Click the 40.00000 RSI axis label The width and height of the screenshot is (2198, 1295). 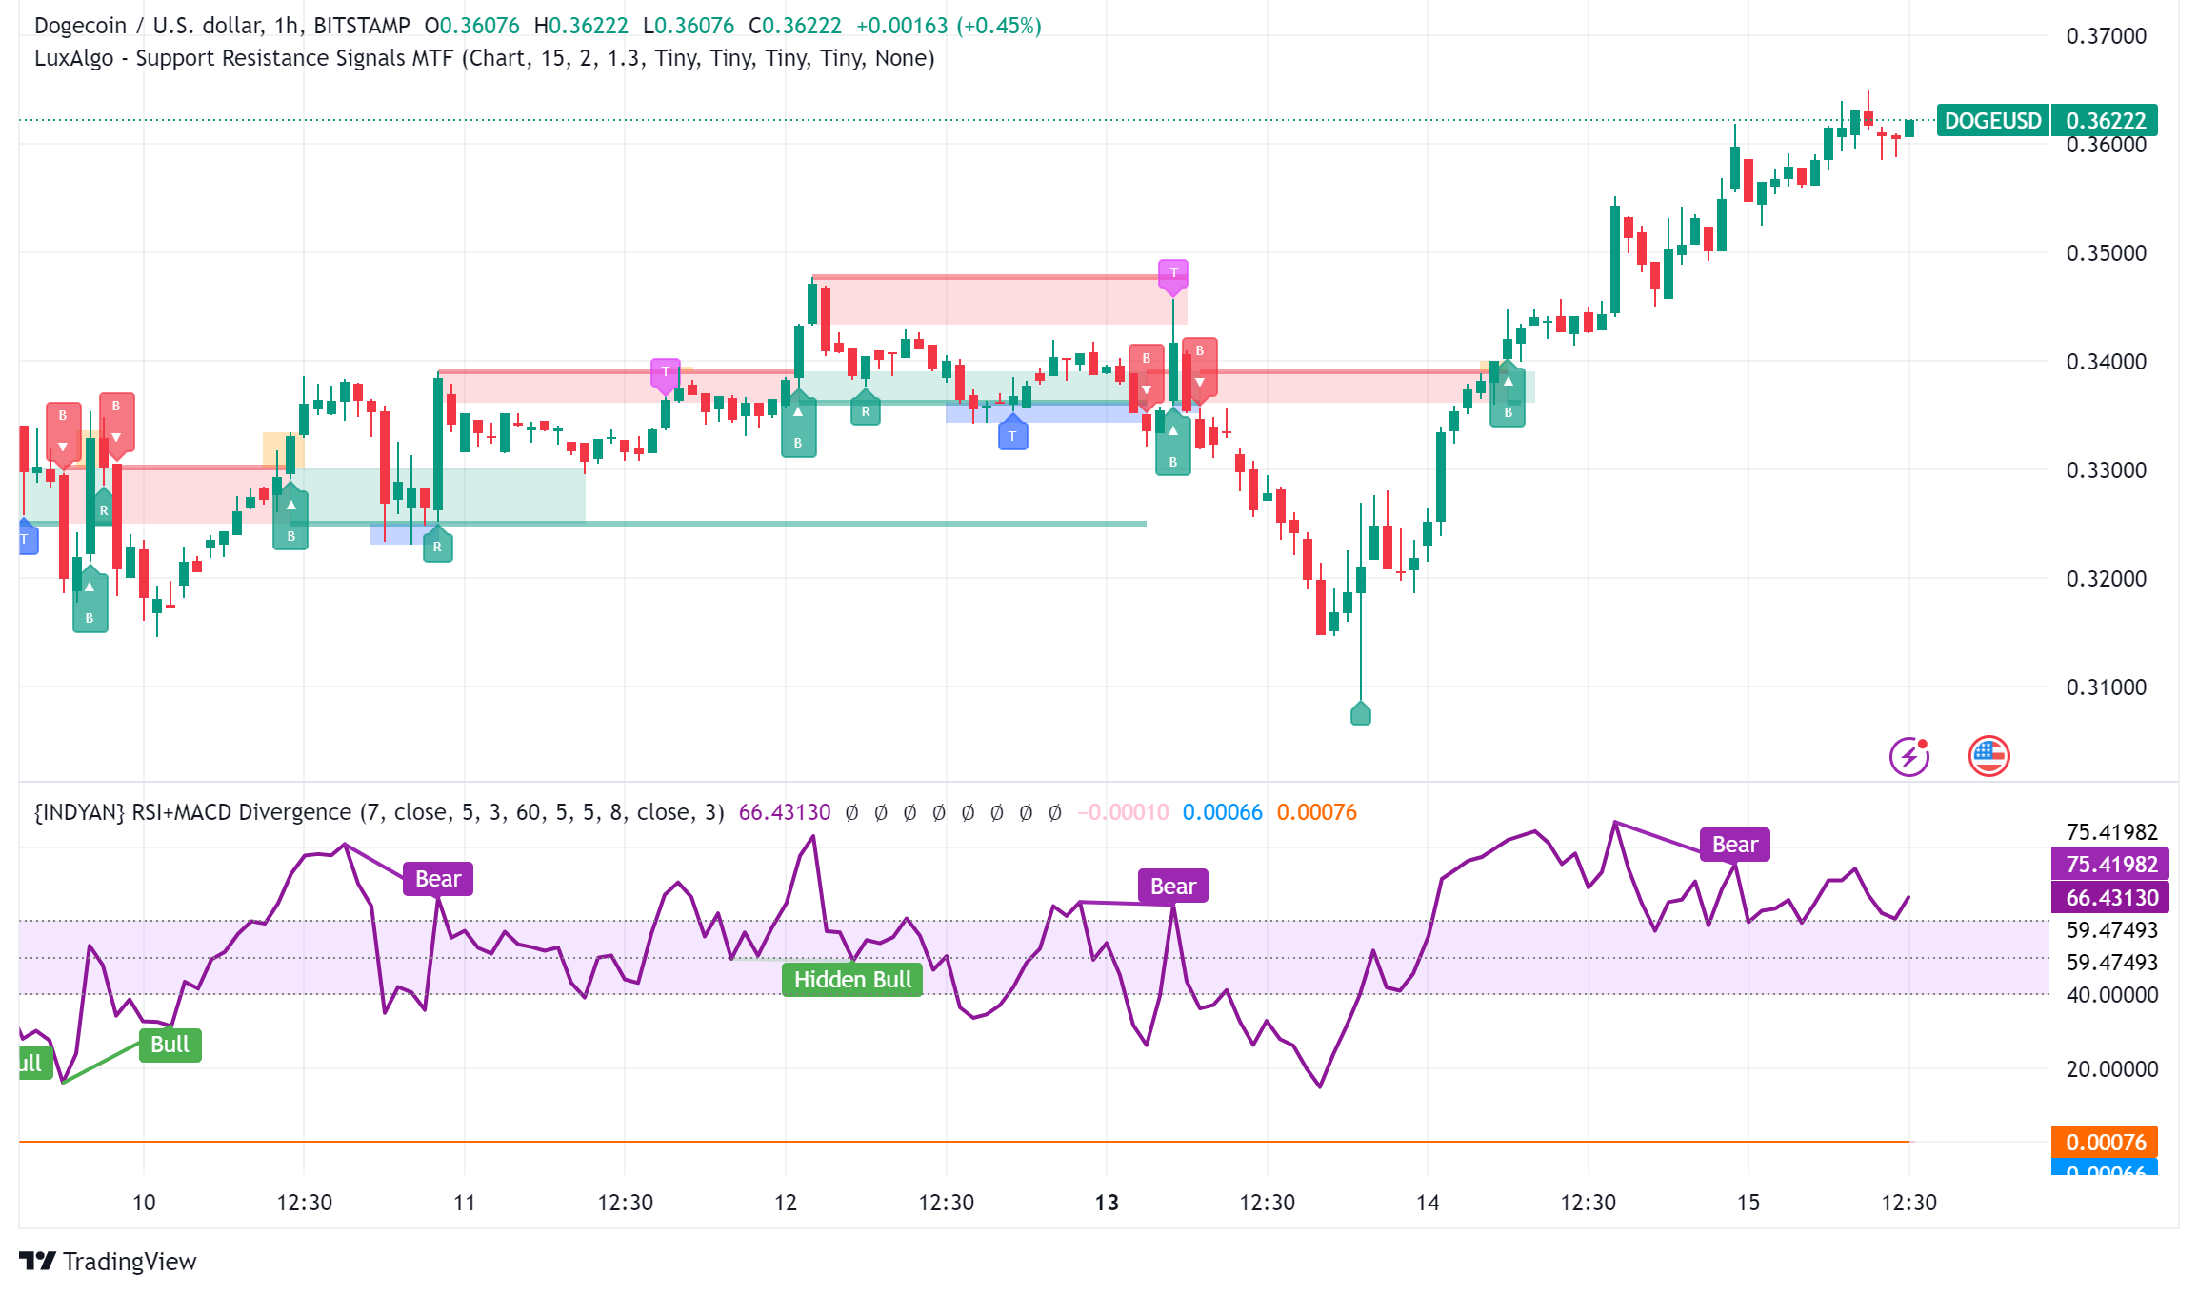click(x=2112, y=995)
